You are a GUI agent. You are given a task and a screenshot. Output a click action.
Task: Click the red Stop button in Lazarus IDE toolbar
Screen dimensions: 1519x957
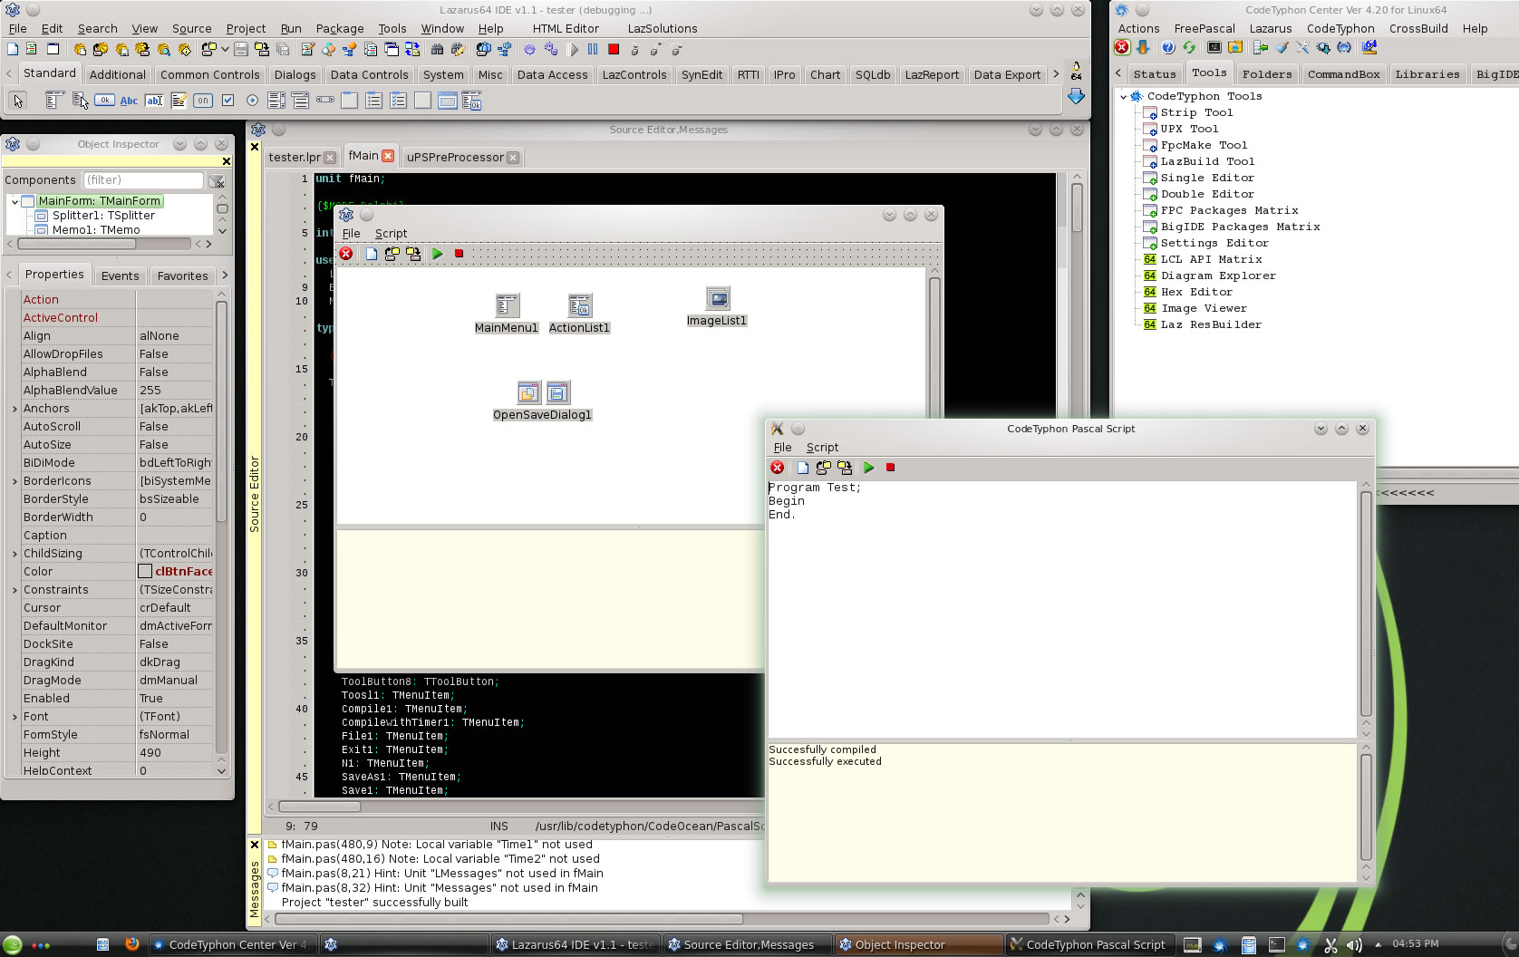(614, 50)
